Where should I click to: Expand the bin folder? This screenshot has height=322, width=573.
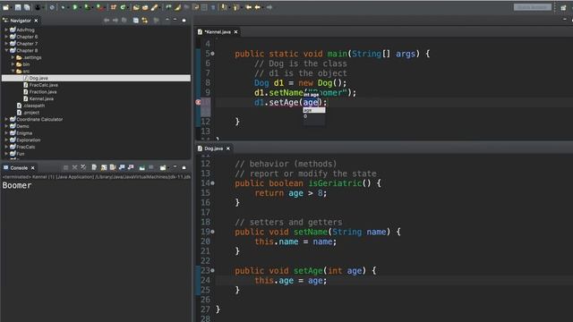click(13, 64)
